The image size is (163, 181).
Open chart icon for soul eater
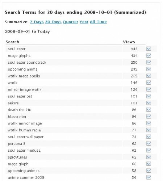(x=149, y=49)
